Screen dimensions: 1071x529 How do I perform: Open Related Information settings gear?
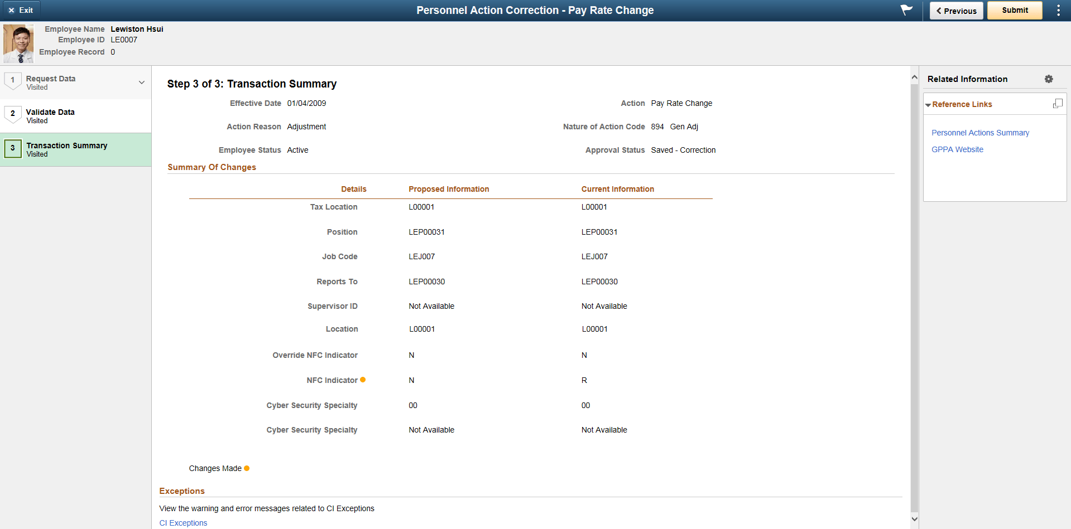[1048, 79]
